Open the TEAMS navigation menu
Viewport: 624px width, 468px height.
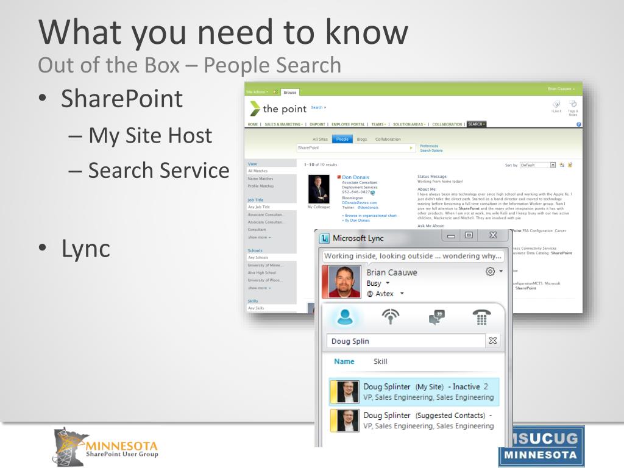click(379, 124)
